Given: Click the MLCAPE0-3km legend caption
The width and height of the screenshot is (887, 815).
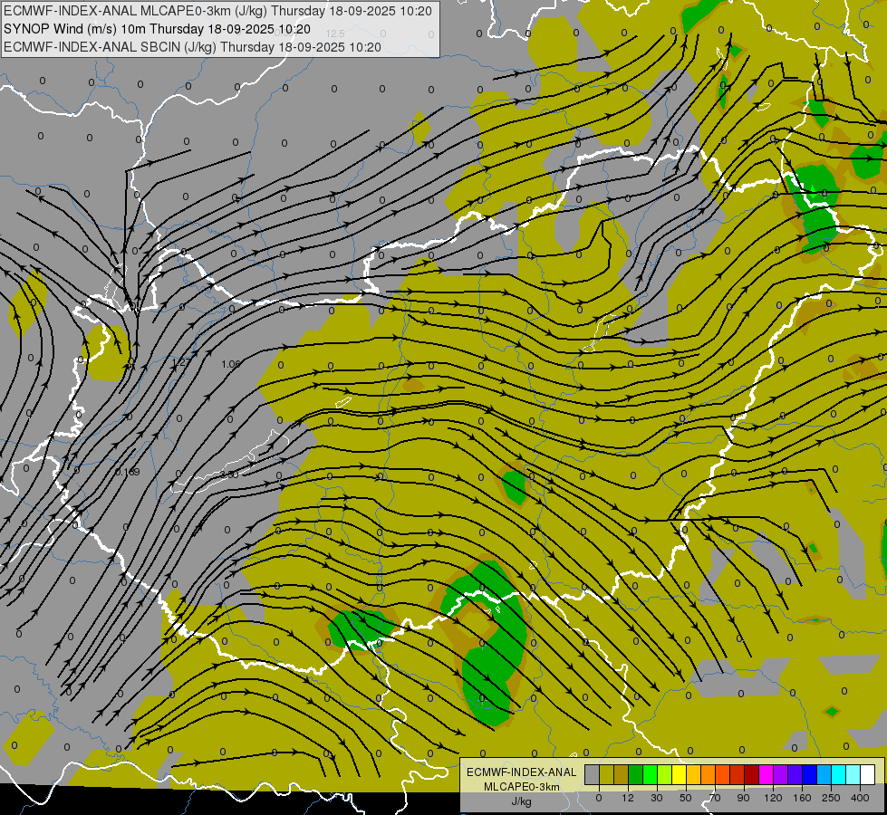Looking at the screenshot, I should [521, 787].
